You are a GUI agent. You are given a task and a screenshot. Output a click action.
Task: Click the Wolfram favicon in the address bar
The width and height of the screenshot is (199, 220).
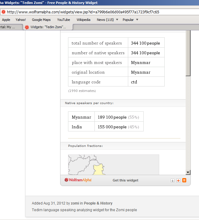[3, 12]
